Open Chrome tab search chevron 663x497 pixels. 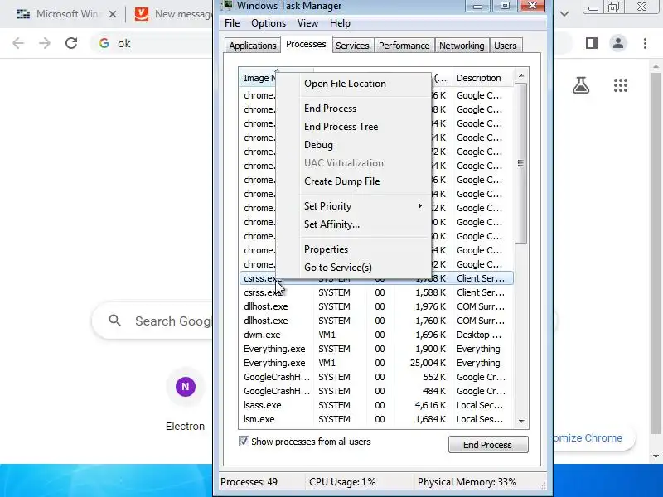564,14
